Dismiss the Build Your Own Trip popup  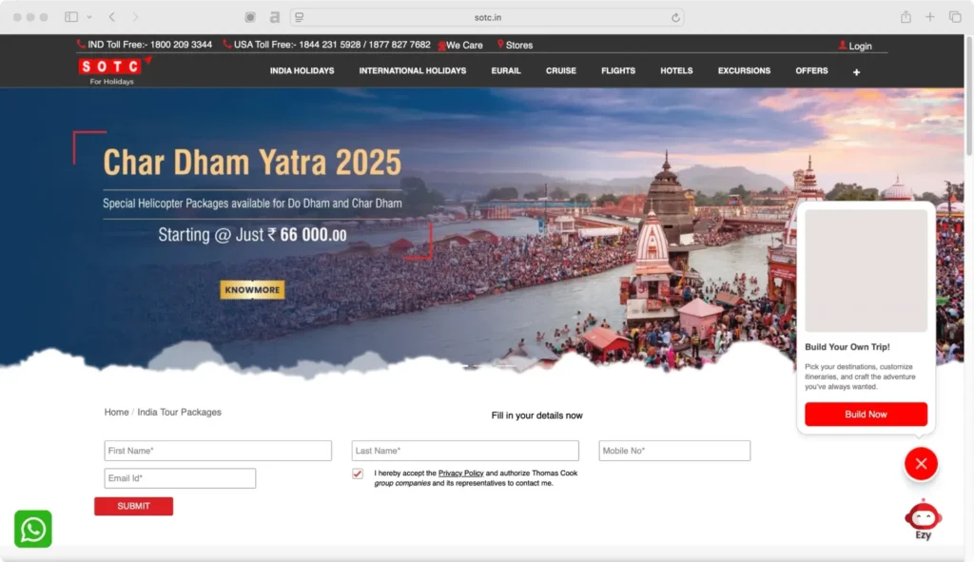point(921,463)
